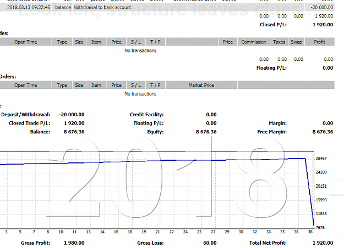Select Gross Profit value 1 980.00
The image size is (344, 248).
(74, 243)
